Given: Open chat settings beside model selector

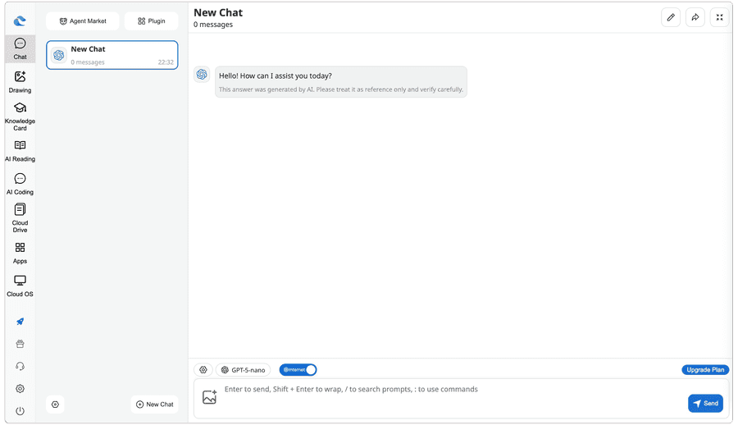Looking at the screenshot, I should tap(203, 370).
